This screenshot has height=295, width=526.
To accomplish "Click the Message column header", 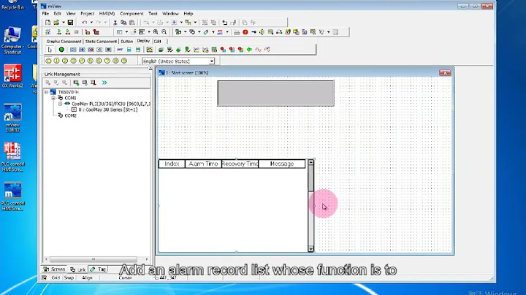I will [x=282, y=164].
